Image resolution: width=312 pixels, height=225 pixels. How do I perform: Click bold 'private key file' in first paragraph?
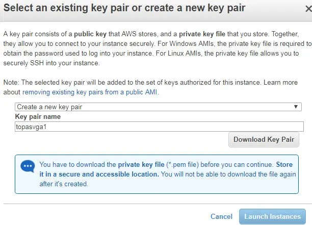click(202, 34)
